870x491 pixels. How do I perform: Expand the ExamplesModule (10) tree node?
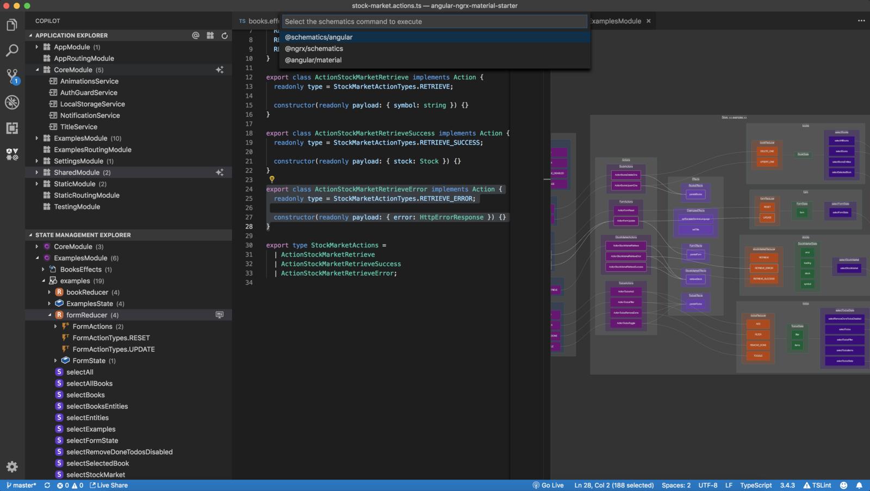pos(37,138)
